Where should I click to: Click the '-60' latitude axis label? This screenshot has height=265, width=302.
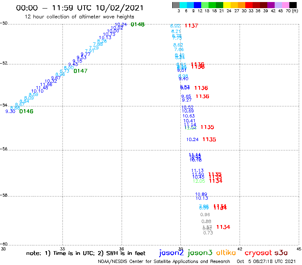tap(4, 244)
